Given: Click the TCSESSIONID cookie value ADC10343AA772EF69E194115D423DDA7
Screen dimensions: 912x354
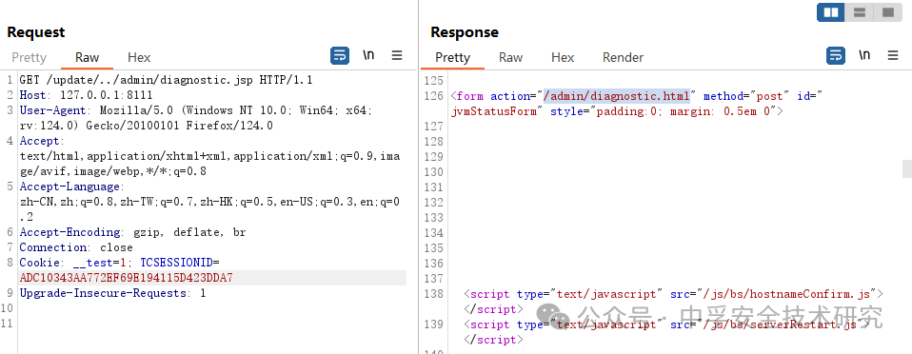Looking at the screenshot, I should coord(127,278).
